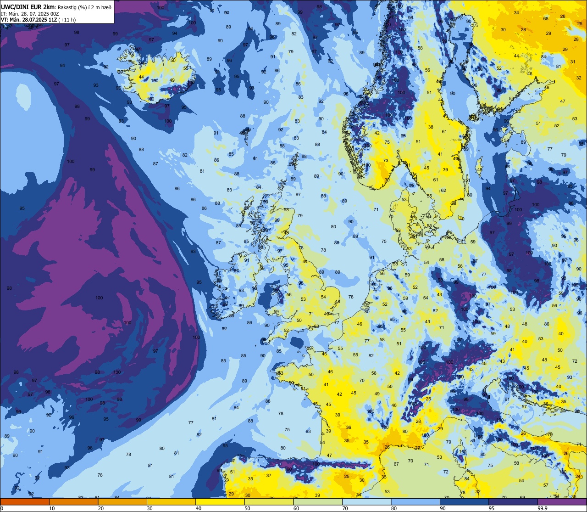Click the humidity value '62' in southern Sweden
587x512 pixels.
tap(443, 191)
